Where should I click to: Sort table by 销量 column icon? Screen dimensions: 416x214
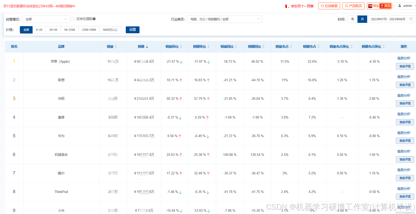pos(116,47)
